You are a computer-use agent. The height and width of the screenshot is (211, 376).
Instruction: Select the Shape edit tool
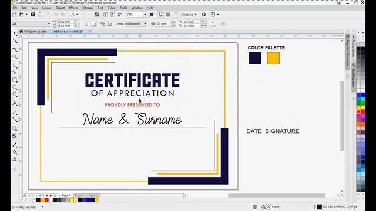coord(15,41)
